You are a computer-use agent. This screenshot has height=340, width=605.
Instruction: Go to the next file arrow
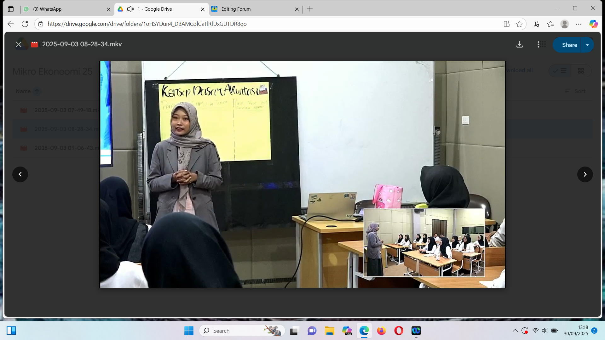click(585, 174)
